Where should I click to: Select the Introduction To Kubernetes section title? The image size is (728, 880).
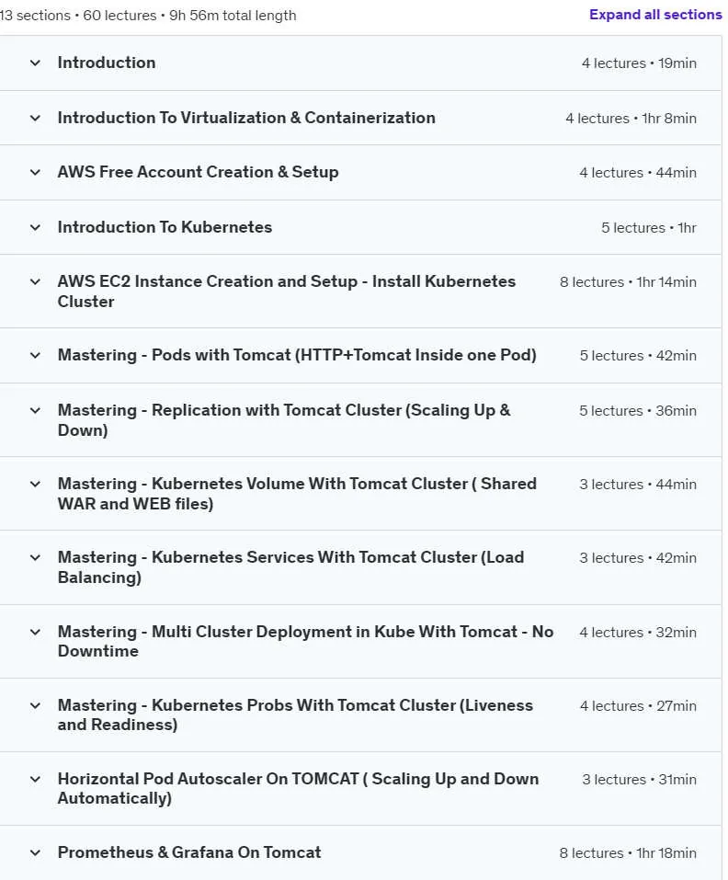[165, 227]
